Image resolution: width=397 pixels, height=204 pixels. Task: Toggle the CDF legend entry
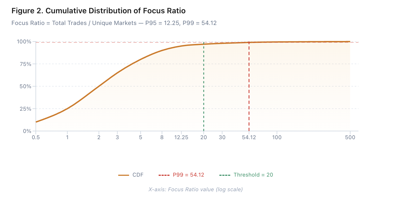click(138, 175)
